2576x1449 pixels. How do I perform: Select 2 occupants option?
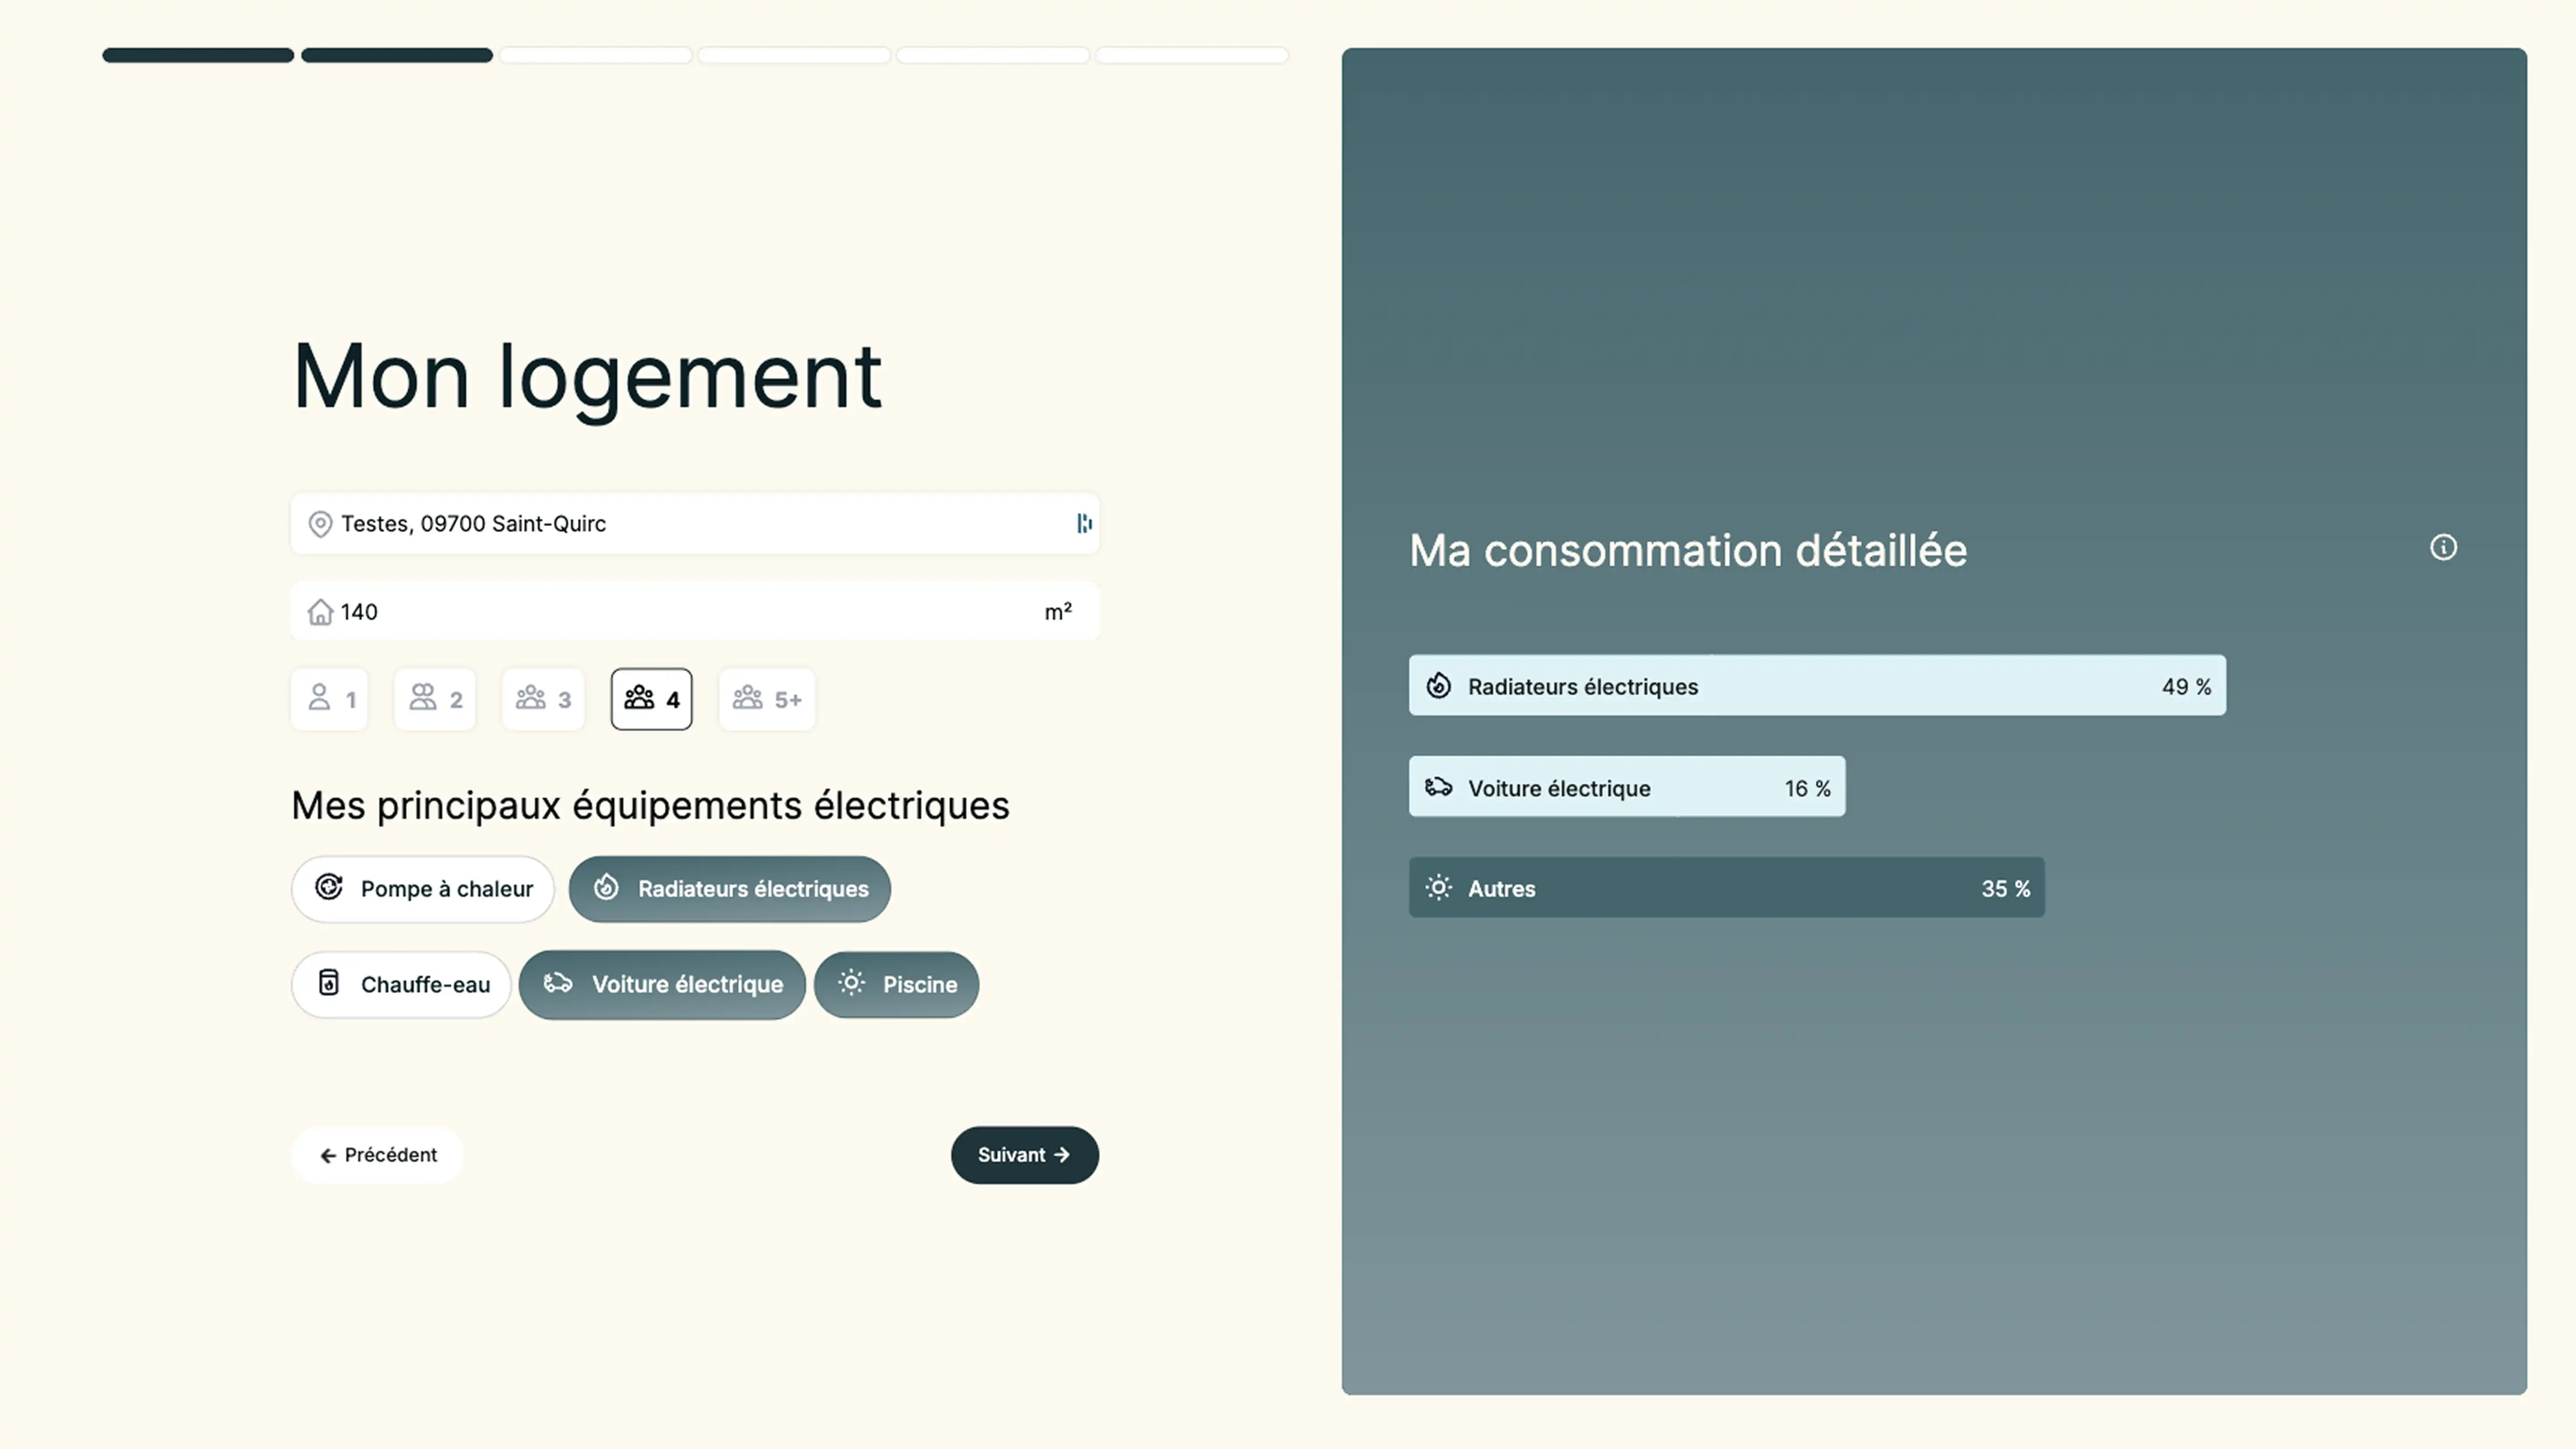(x=435, y=699)
